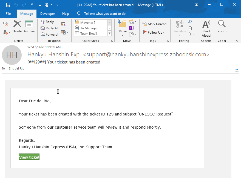The image size is (241, 191).
Task: Archive this message
Action: (29, 27)
